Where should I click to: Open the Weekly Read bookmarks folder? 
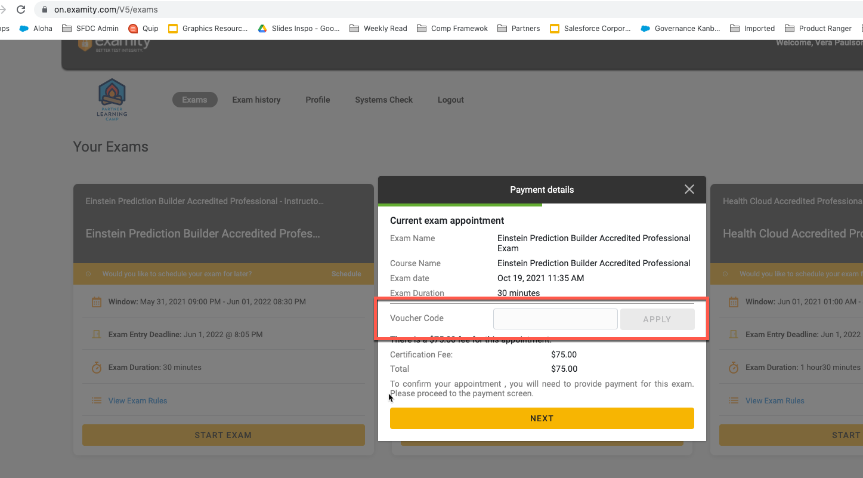[378, 28]
